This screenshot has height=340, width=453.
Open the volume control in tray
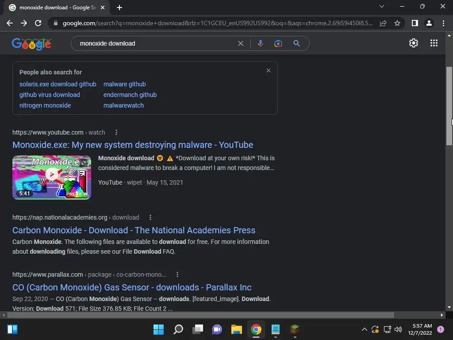pos(398,329)
